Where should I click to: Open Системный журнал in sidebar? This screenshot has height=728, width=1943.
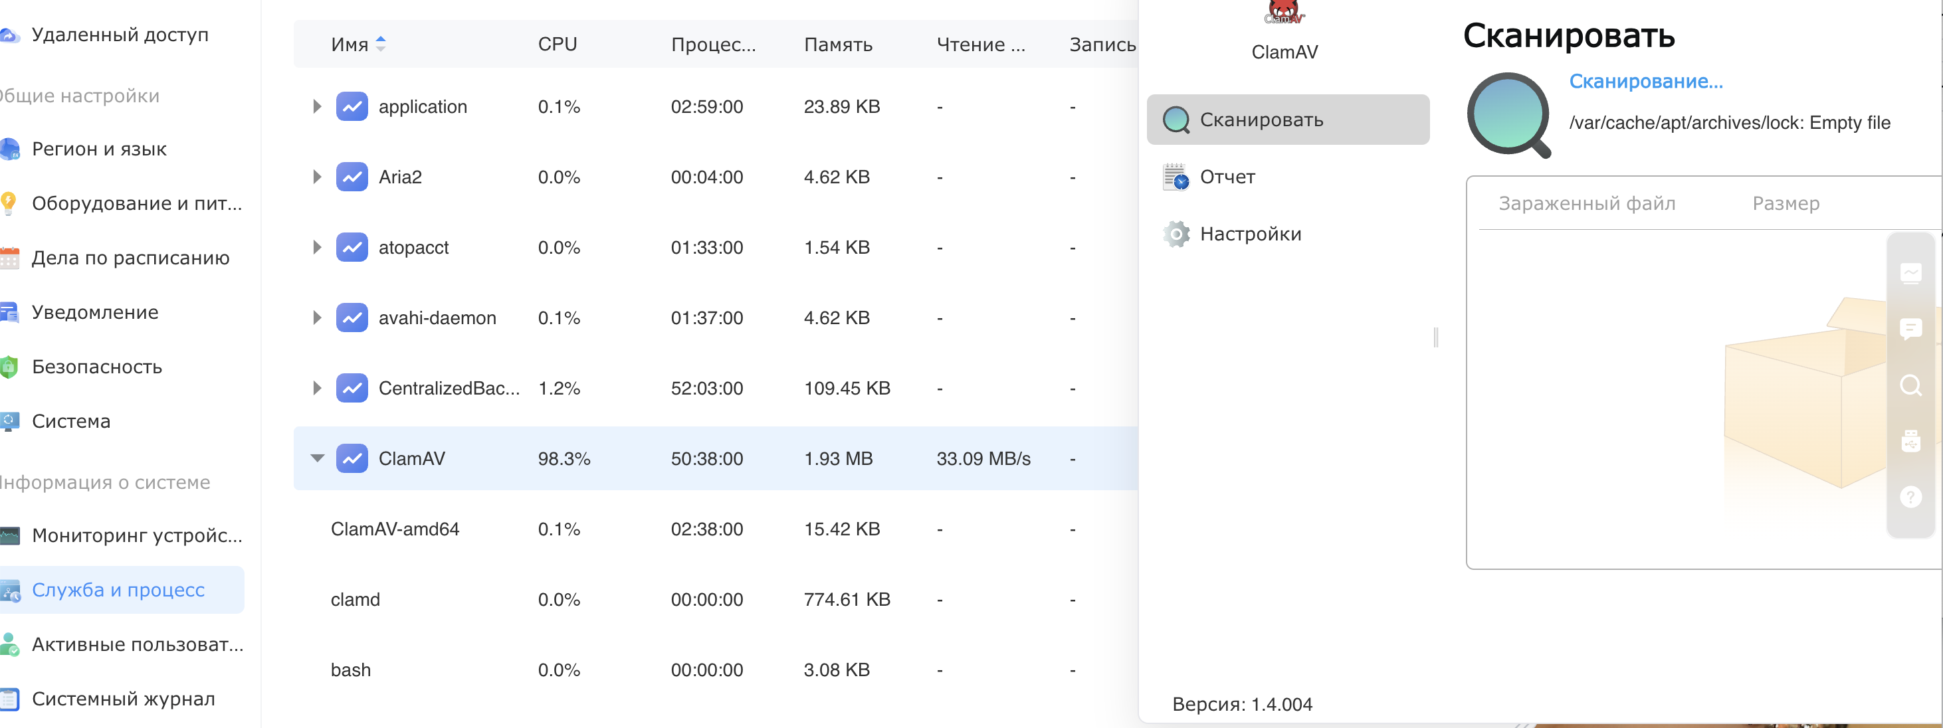coord(123,699)
